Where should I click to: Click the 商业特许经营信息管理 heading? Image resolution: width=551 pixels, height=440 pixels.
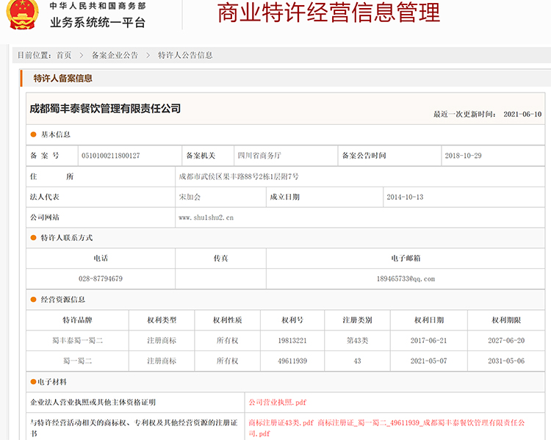coord(328,13)
